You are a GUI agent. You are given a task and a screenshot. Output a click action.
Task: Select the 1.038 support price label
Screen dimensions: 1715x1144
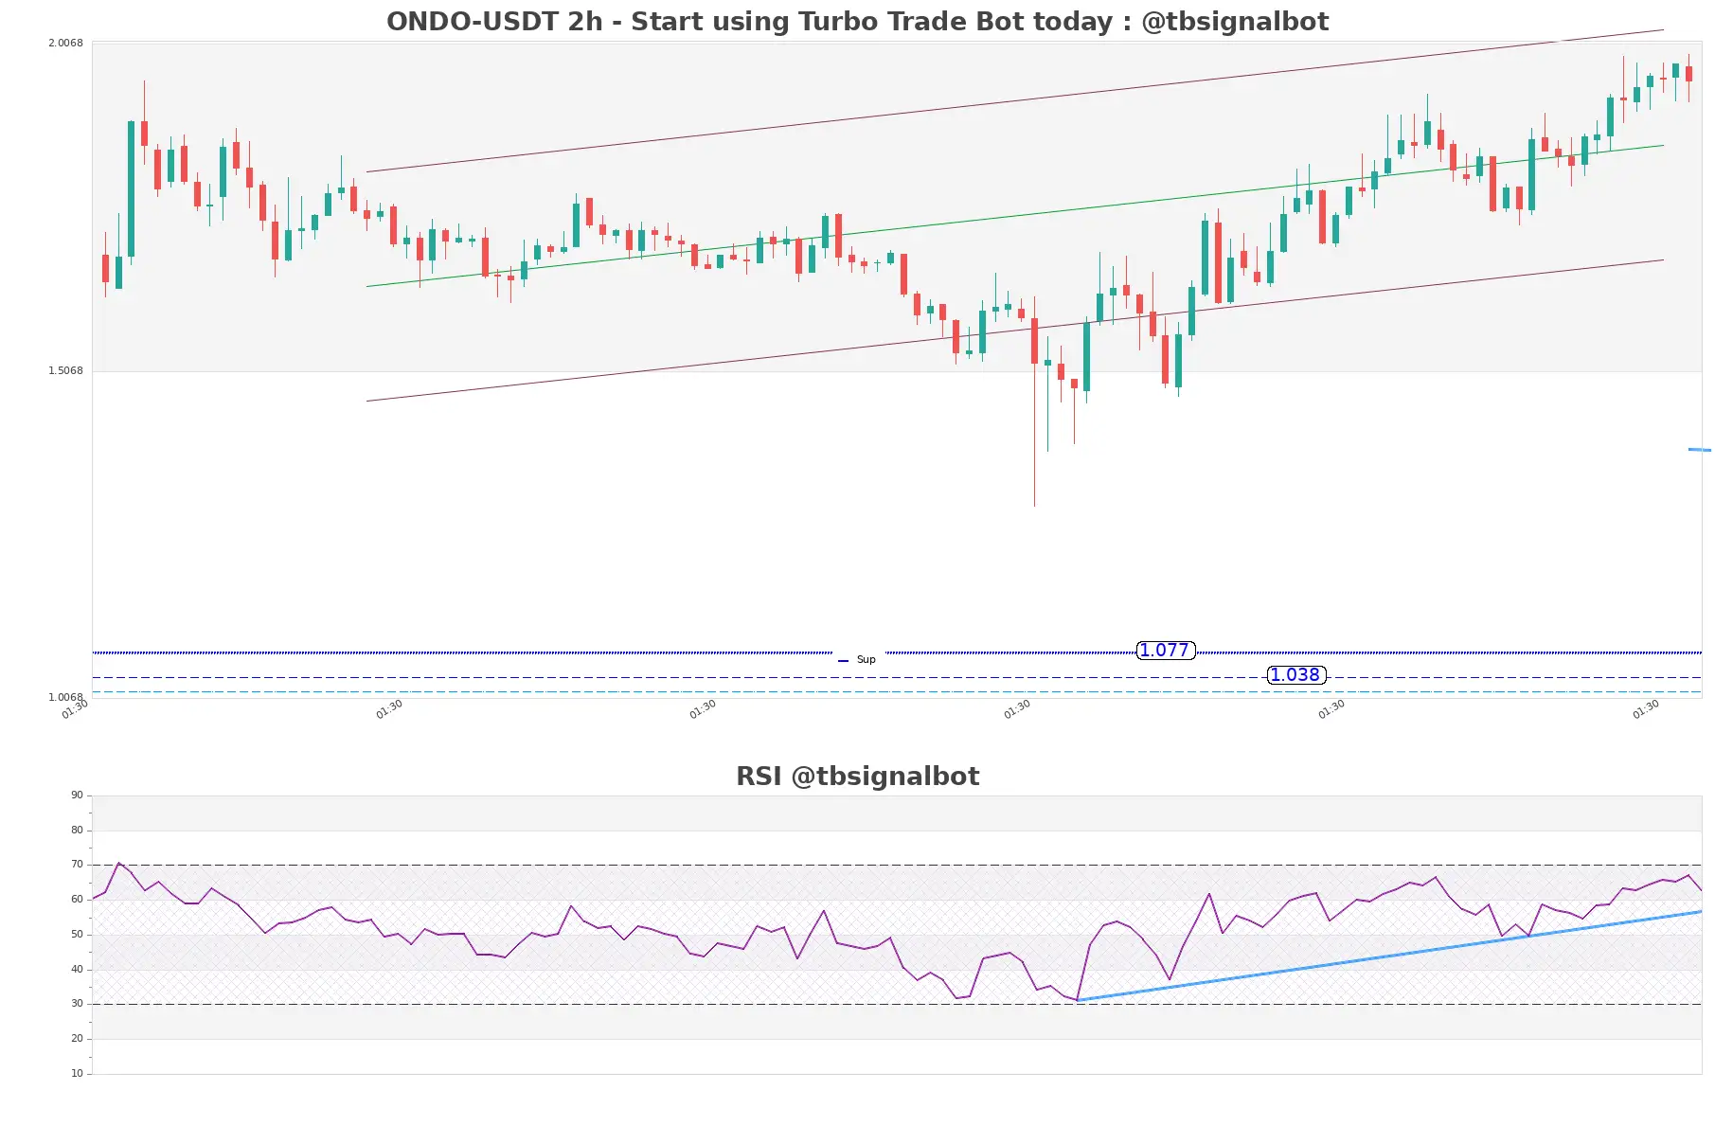tap(1295, 675)
